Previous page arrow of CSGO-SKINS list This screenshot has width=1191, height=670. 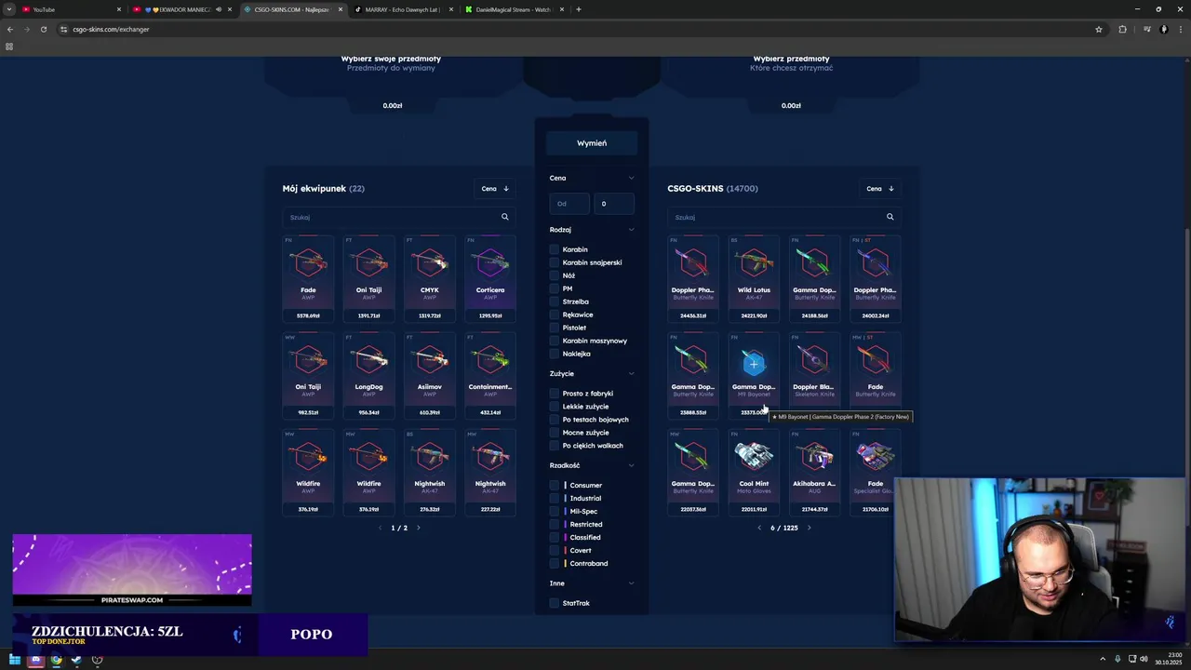point(759,528)
